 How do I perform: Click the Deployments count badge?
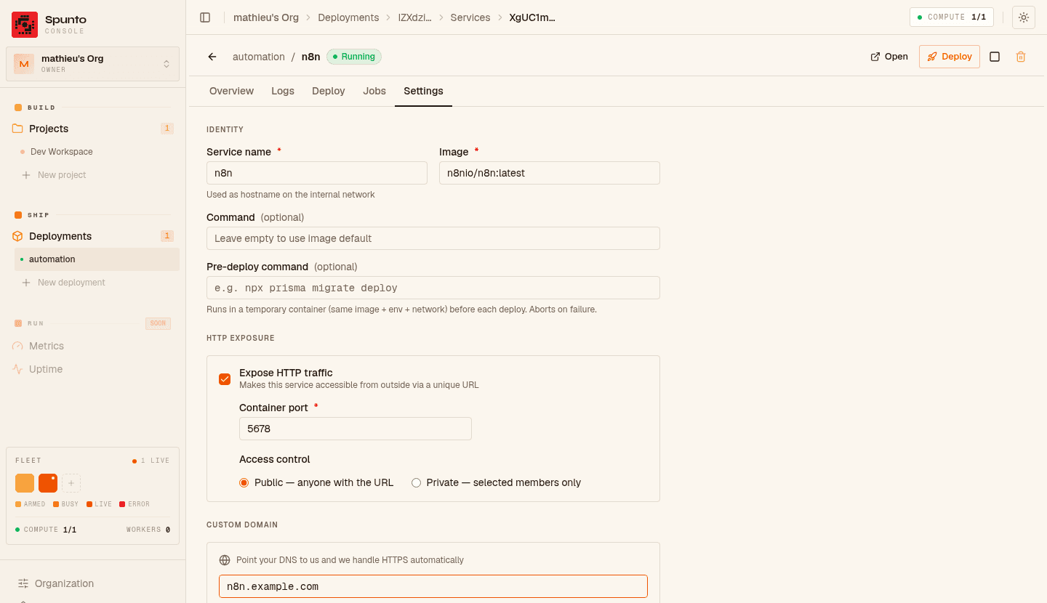167,236
